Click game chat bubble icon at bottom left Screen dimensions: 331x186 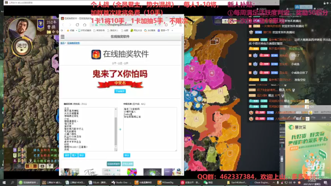[x=19, y=166]
